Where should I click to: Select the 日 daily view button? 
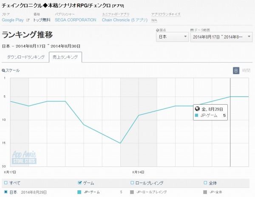(236, 70)
